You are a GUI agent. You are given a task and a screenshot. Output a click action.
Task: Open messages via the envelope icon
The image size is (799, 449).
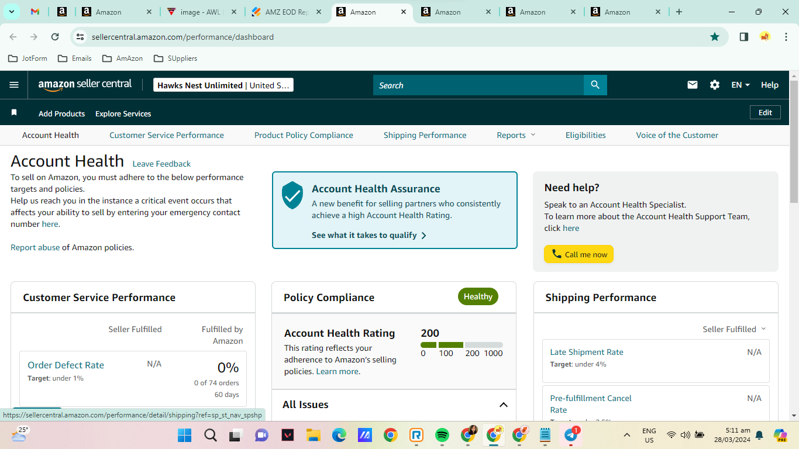pyautogui.click(x=693, y=85)
